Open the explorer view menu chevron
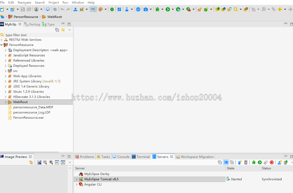This screenshot has width=293, height=193. click(x=70, y=30)
